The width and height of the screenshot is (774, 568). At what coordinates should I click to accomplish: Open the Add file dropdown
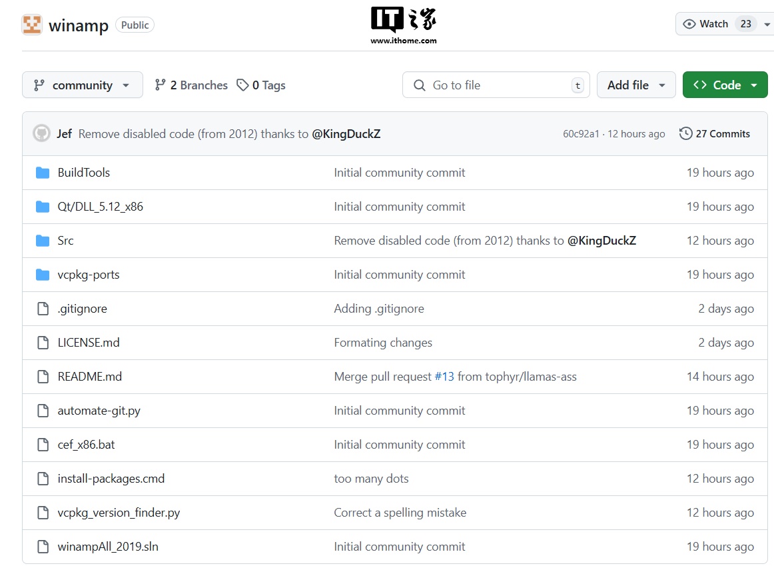coord(636,85)
